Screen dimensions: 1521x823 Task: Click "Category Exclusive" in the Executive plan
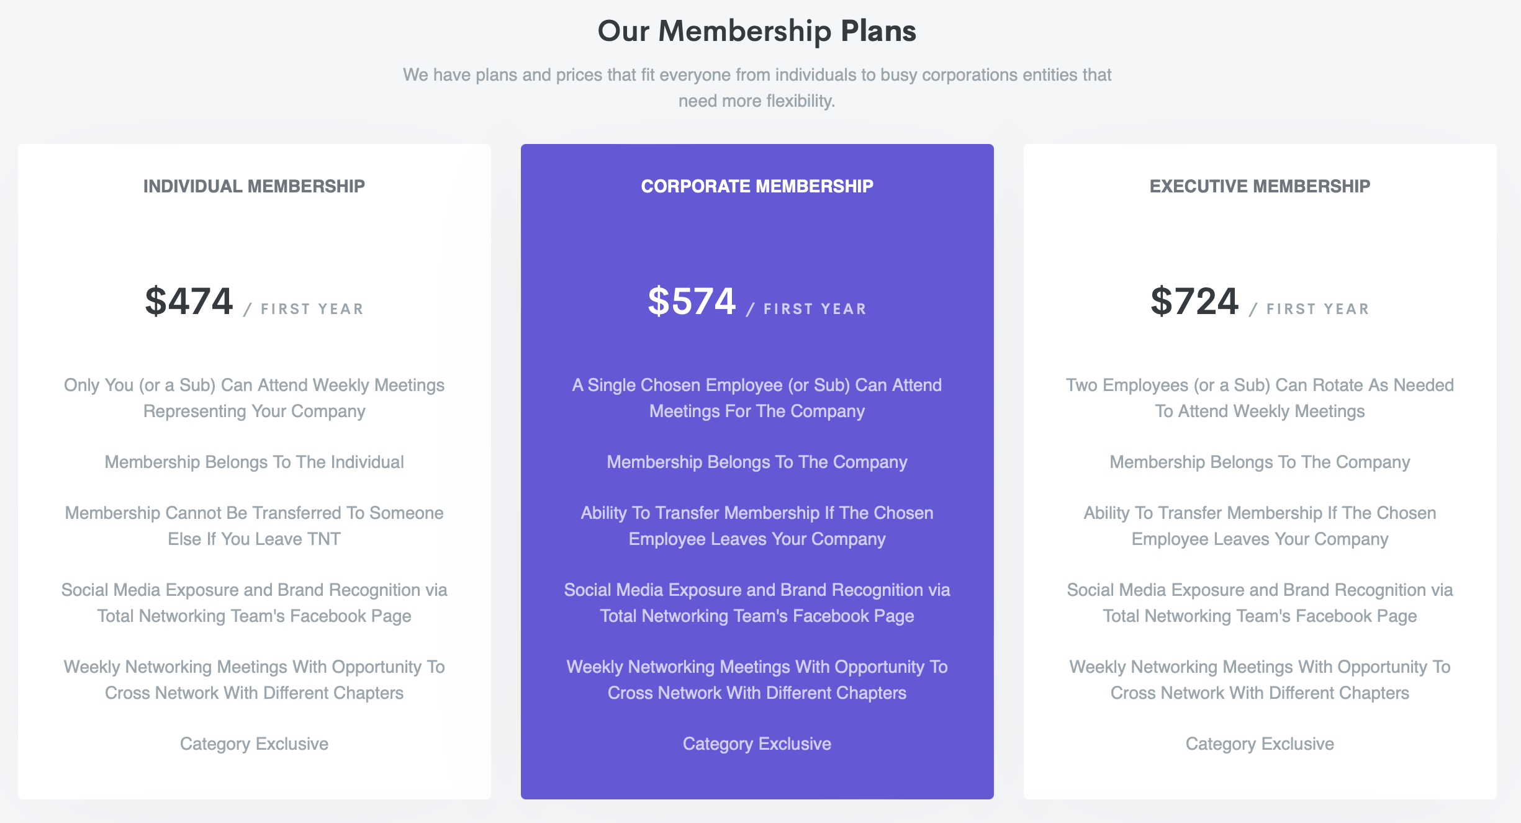(x=1260, y=744)
